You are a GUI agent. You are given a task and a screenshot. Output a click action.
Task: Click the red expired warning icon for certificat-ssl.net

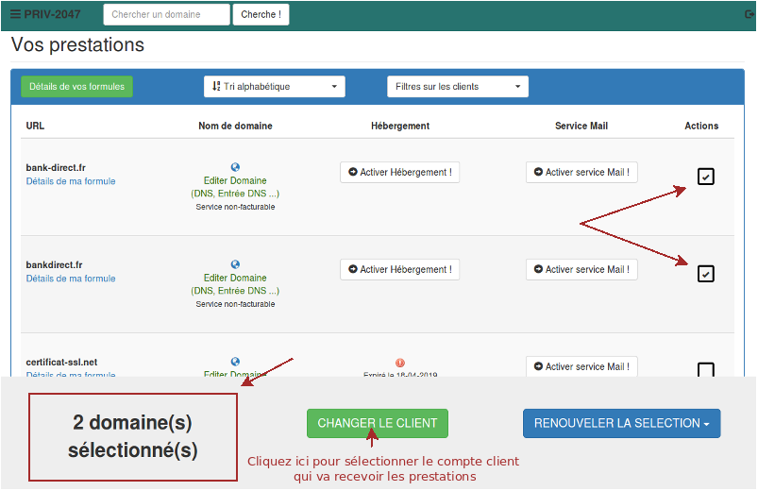(400, 363)
